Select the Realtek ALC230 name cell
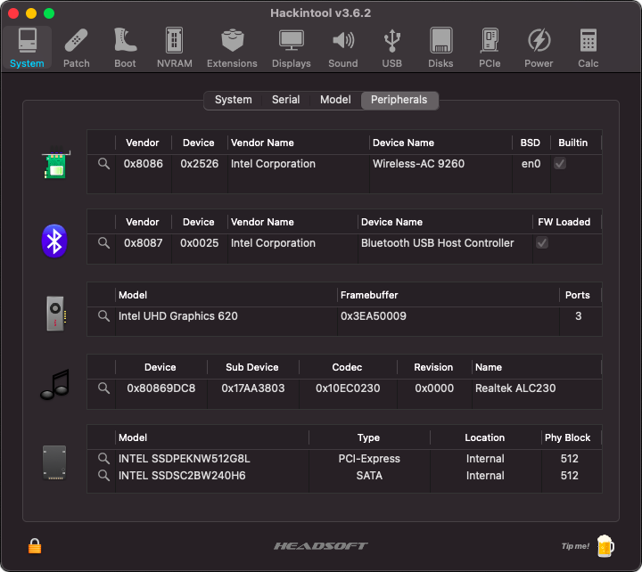Viewport: 642px width, 572px height. point(515,388)
